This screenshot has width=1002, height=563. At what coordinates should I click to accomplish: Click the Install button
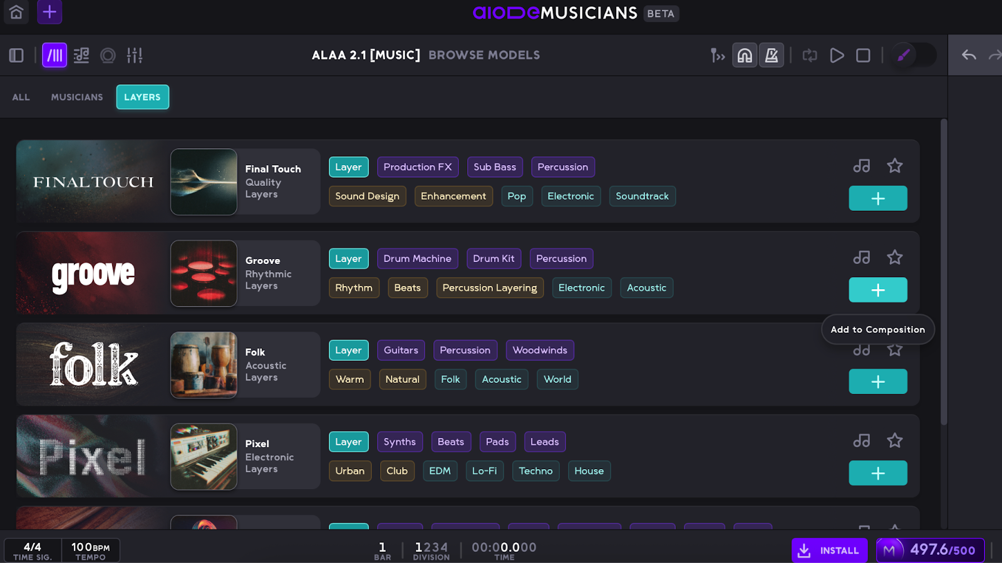(829, 550)
